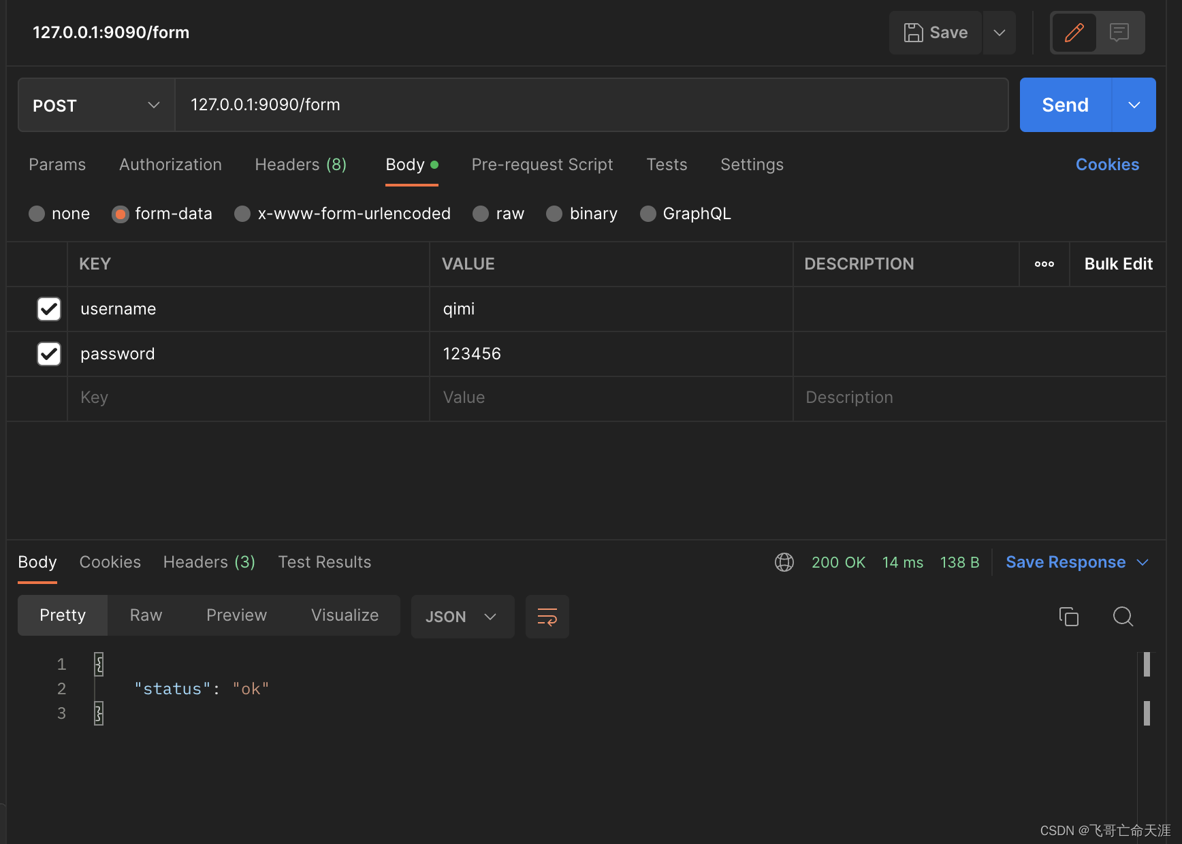Open the Settings tab
The width and height of the screenshot is (1182, 844).
coord(752,165)
